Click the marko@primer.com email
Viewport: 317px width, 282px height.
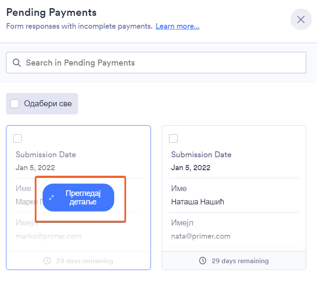48,236
